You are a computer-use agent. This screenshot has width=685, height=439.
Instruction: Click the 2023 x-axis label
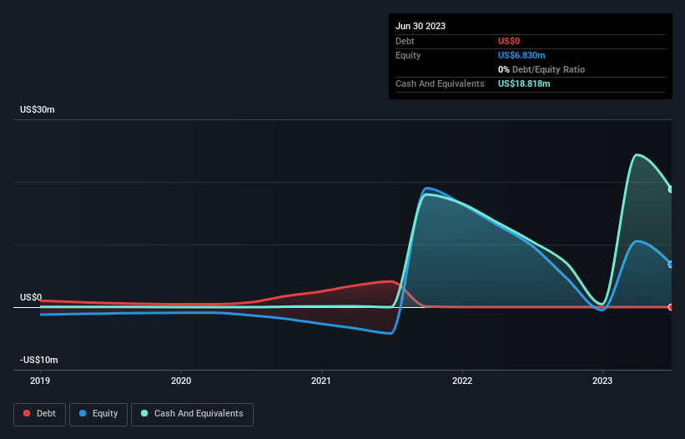tap(602, 381)
